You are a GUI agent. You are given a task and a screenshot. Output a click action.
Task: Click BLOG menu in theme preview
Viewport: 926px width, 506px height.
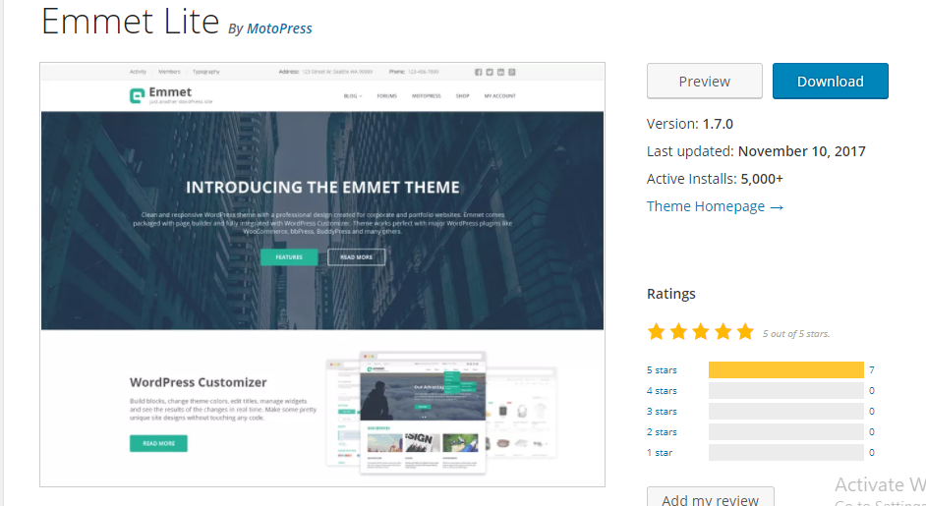click(x=353, y=95)
